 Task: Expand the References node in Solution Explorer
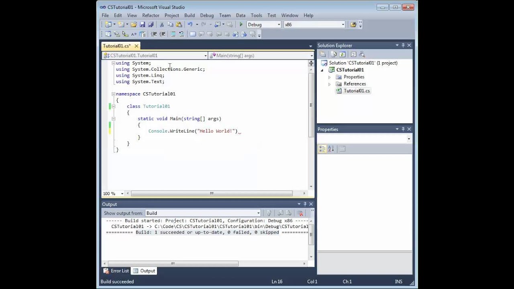(330, 84)
